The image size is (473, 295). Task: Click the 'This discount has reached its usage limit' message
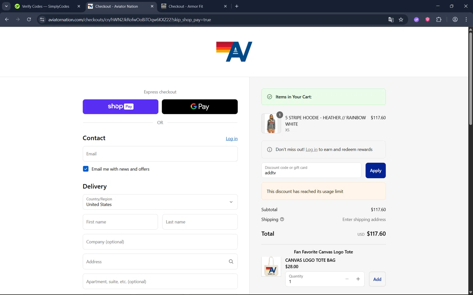pos(324,192)
